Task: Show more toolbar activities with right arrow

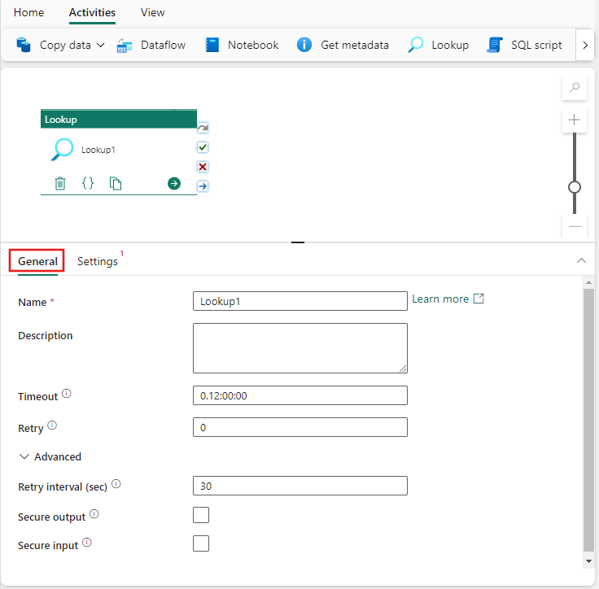Action: (585, 46)
